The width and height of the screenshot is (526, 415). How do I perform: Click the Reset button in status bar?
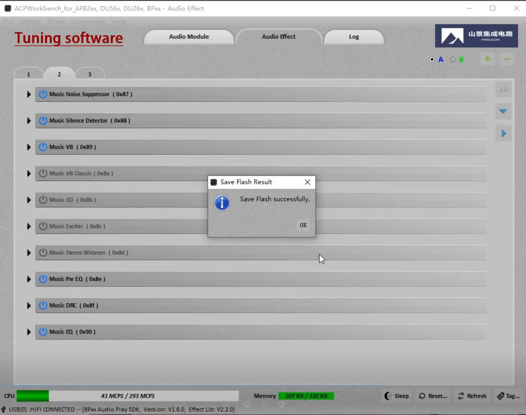click(x=433, y=396)
